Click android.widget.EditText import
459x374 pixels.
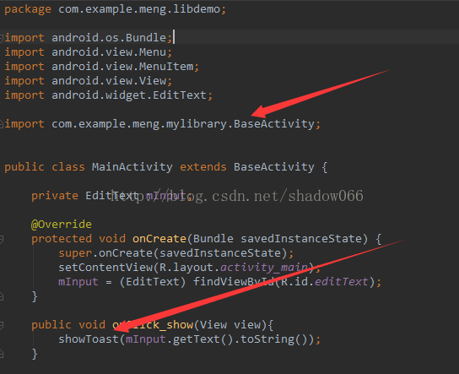pos(129,95)
